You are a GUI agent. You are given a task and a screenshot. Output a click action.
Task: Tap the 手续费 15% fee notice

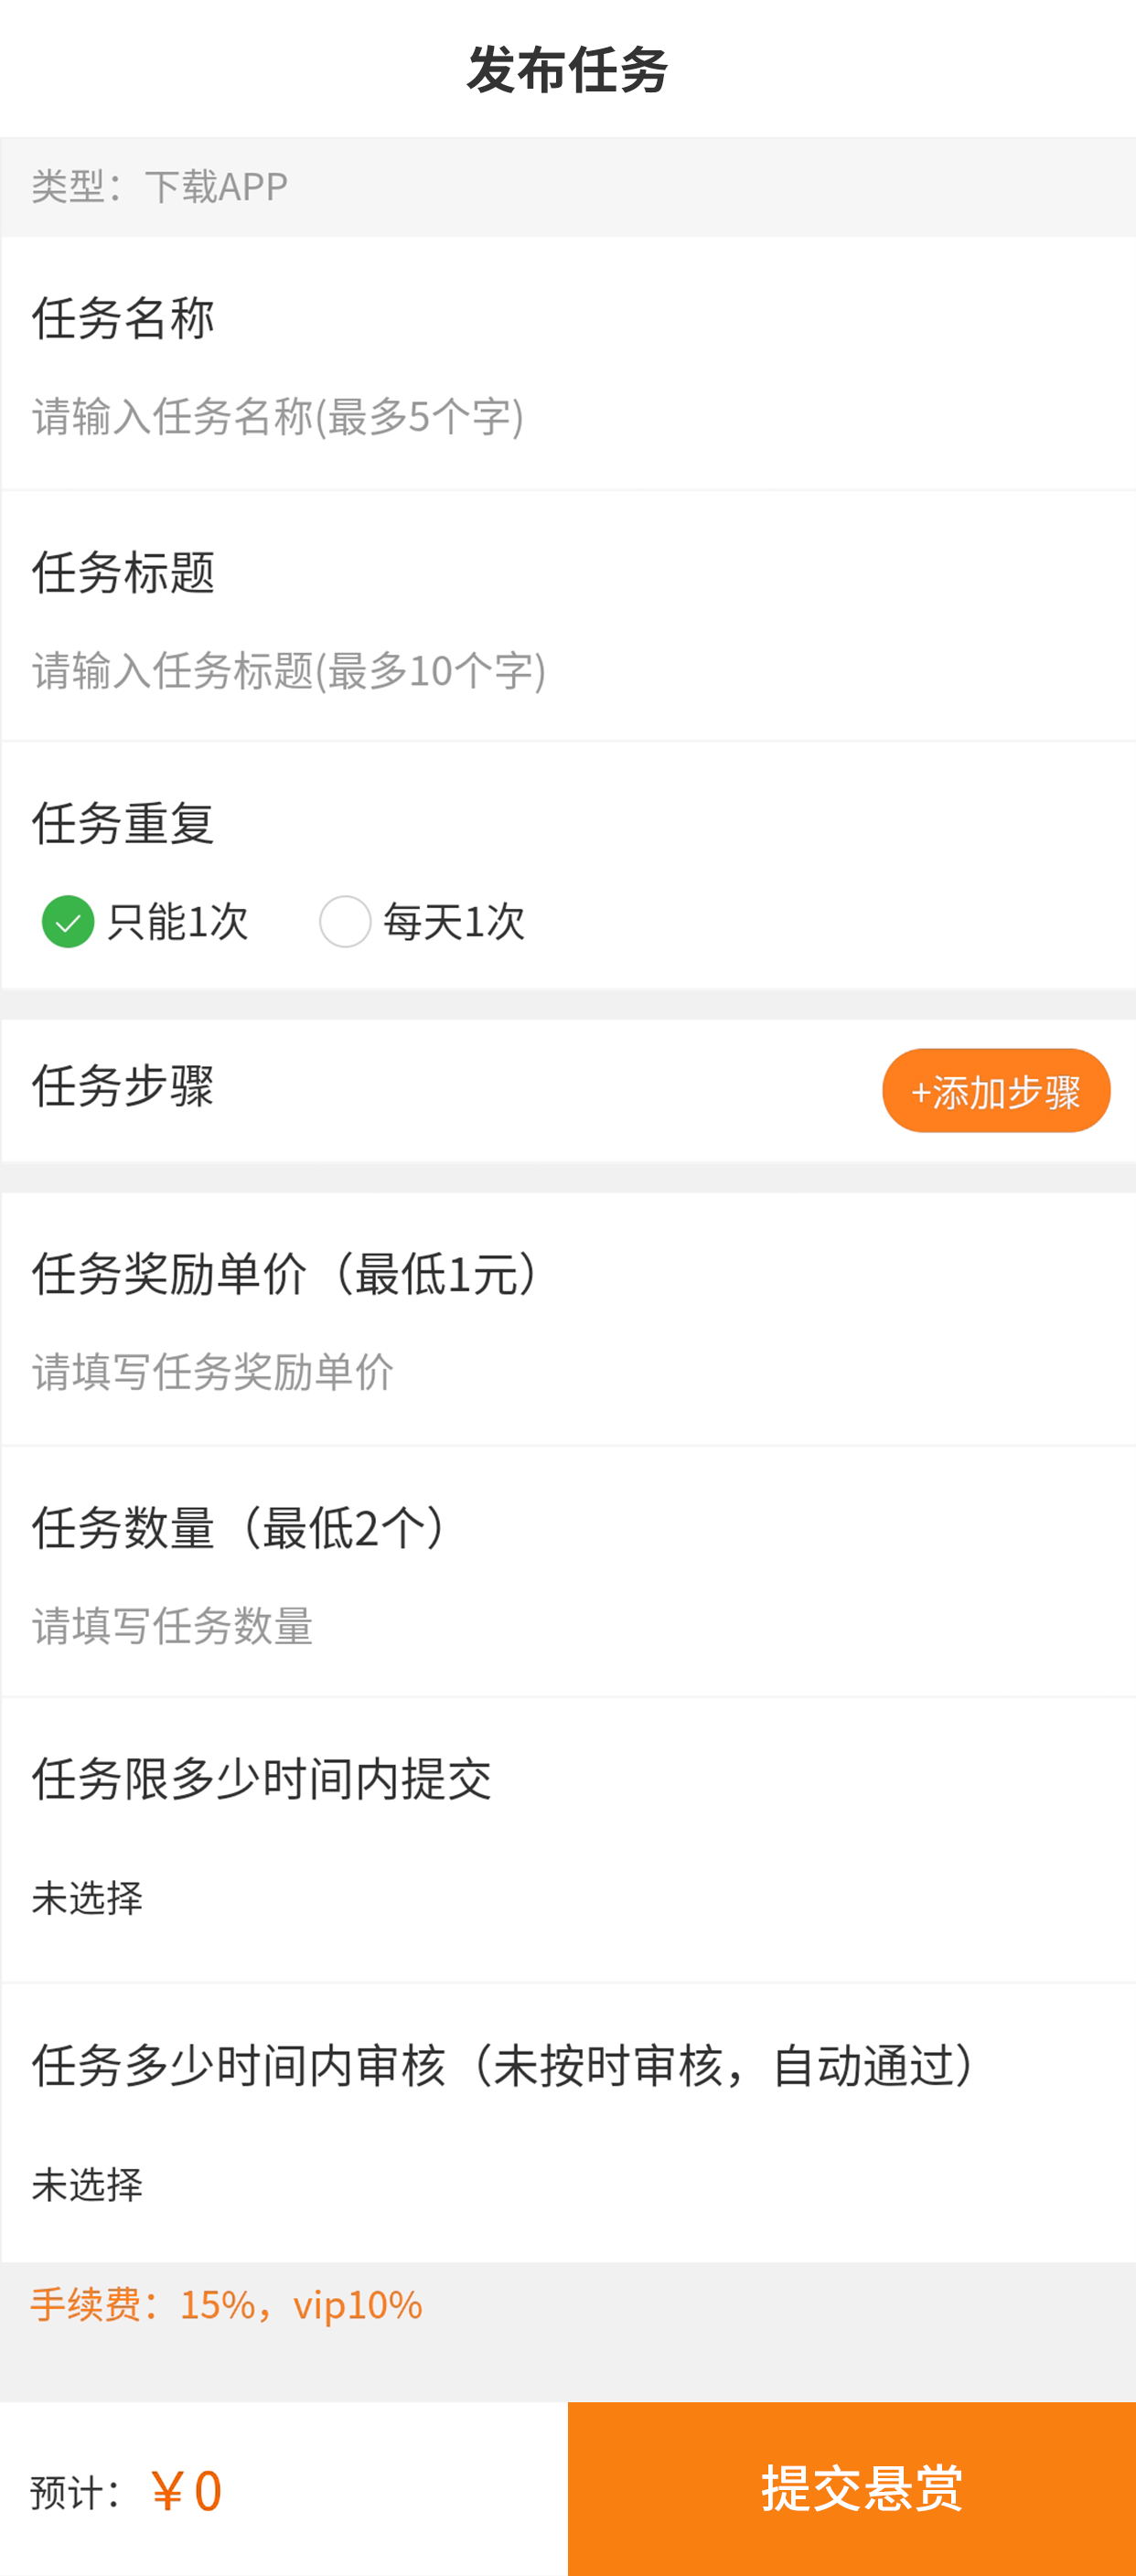pyautogui.click(x=227, y=2305)
